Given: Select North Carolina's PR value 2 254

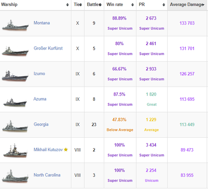Looking at the screenshot, I should (151, 170).
